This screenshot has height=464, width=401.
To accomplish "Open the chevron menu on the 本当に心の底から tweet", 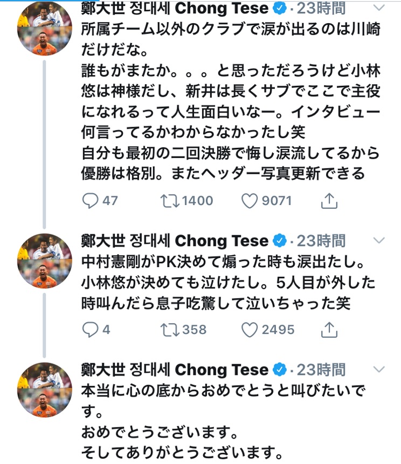I will coord(379,369).
